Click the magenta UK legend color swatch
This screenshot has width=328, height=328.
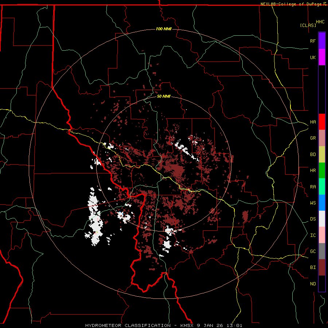[x=322, y=57]
